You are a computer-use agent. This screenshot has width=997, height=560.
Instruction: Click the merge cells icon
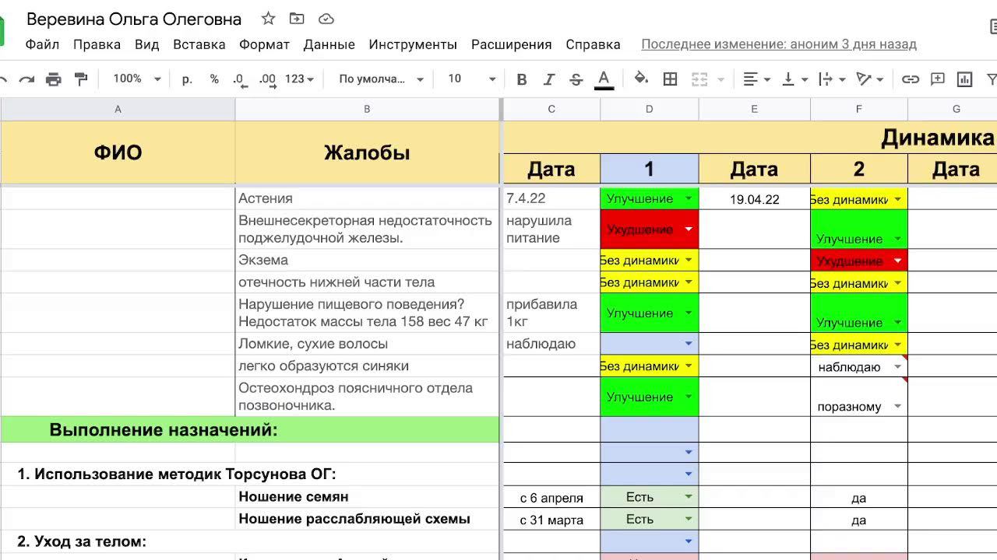pyautogui.click(x=699, y=79)
